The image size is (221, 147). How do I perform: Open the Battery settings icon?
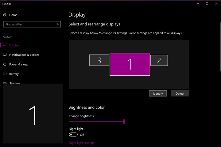click(5, 74)
